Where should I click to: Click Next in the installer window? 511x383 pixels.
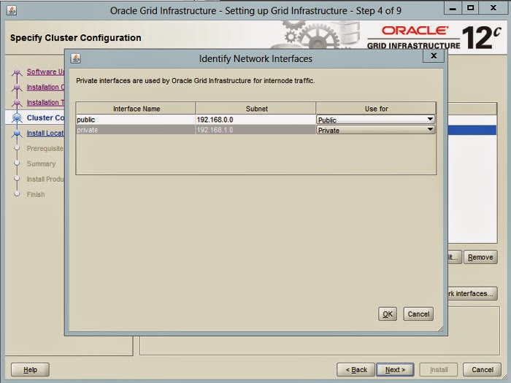395,370
